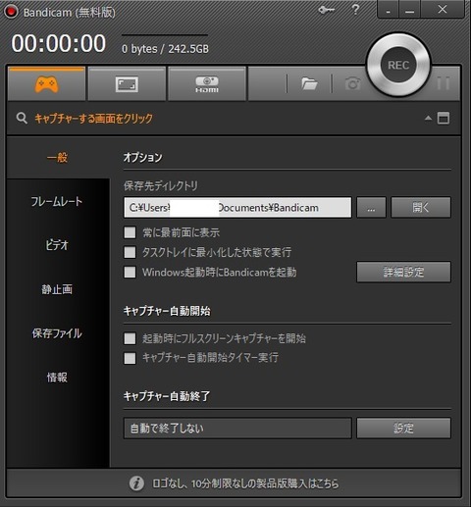Select the game recording mode tab
The width and height of the screenshot is (471, 507).
[46, 83]
